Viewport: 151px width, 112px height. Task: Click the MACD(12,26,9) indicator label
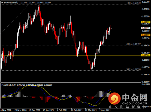(9, 85)
